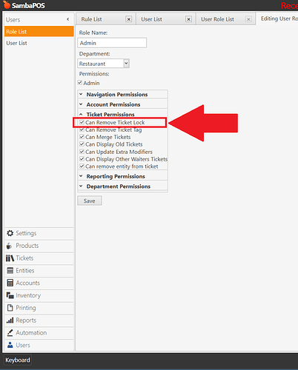Viewport: 298px width, 370px height.
Task: Open Reports bar chart icon
Action: (10, 320)
